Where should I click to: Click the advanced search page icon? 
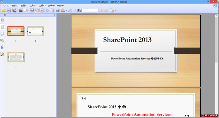click(x=112, y=11)
